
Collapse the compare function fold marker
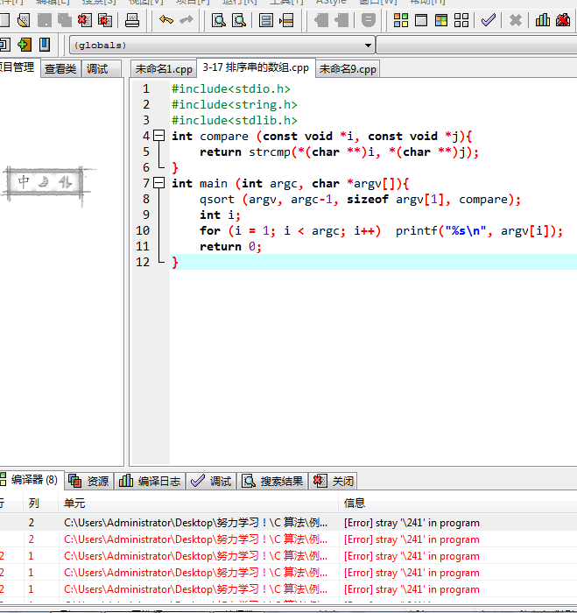(158, 136)
